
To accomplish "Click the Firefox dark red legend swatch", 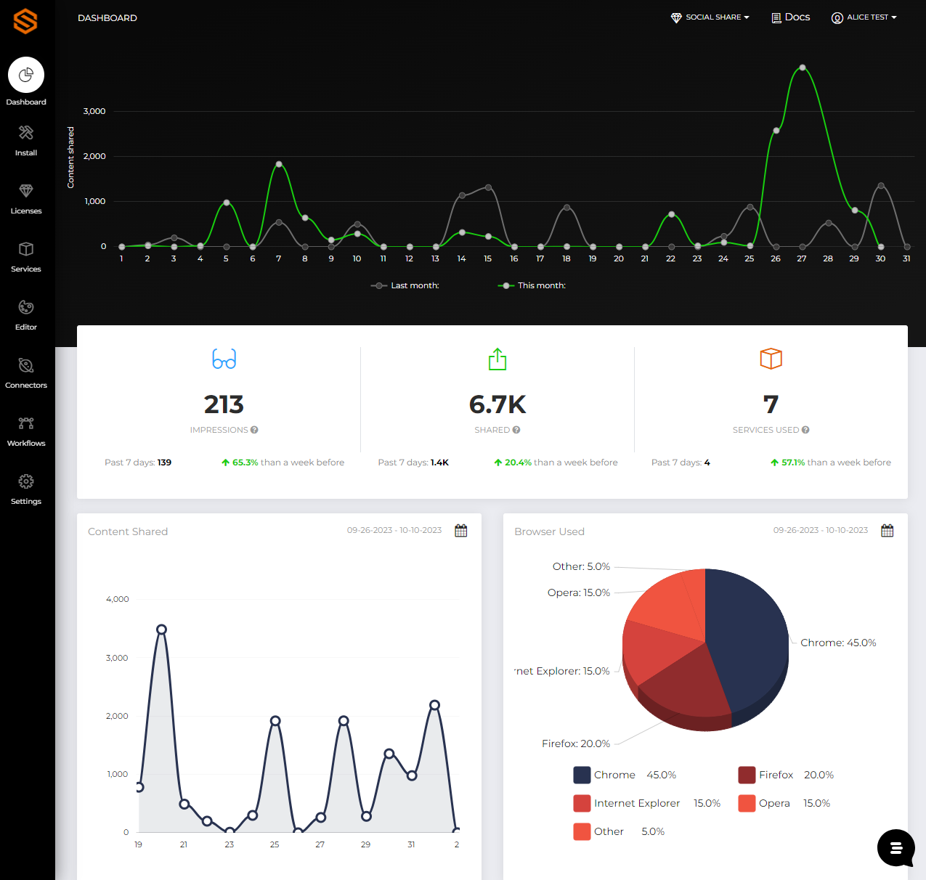I will tap(747, 775).
